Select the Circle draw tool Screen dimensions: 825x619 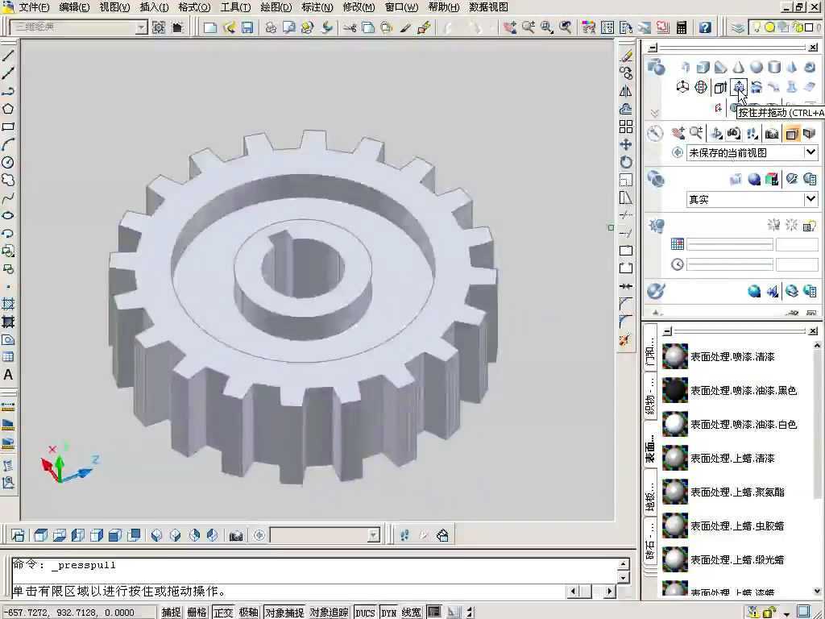coord(8,162)
